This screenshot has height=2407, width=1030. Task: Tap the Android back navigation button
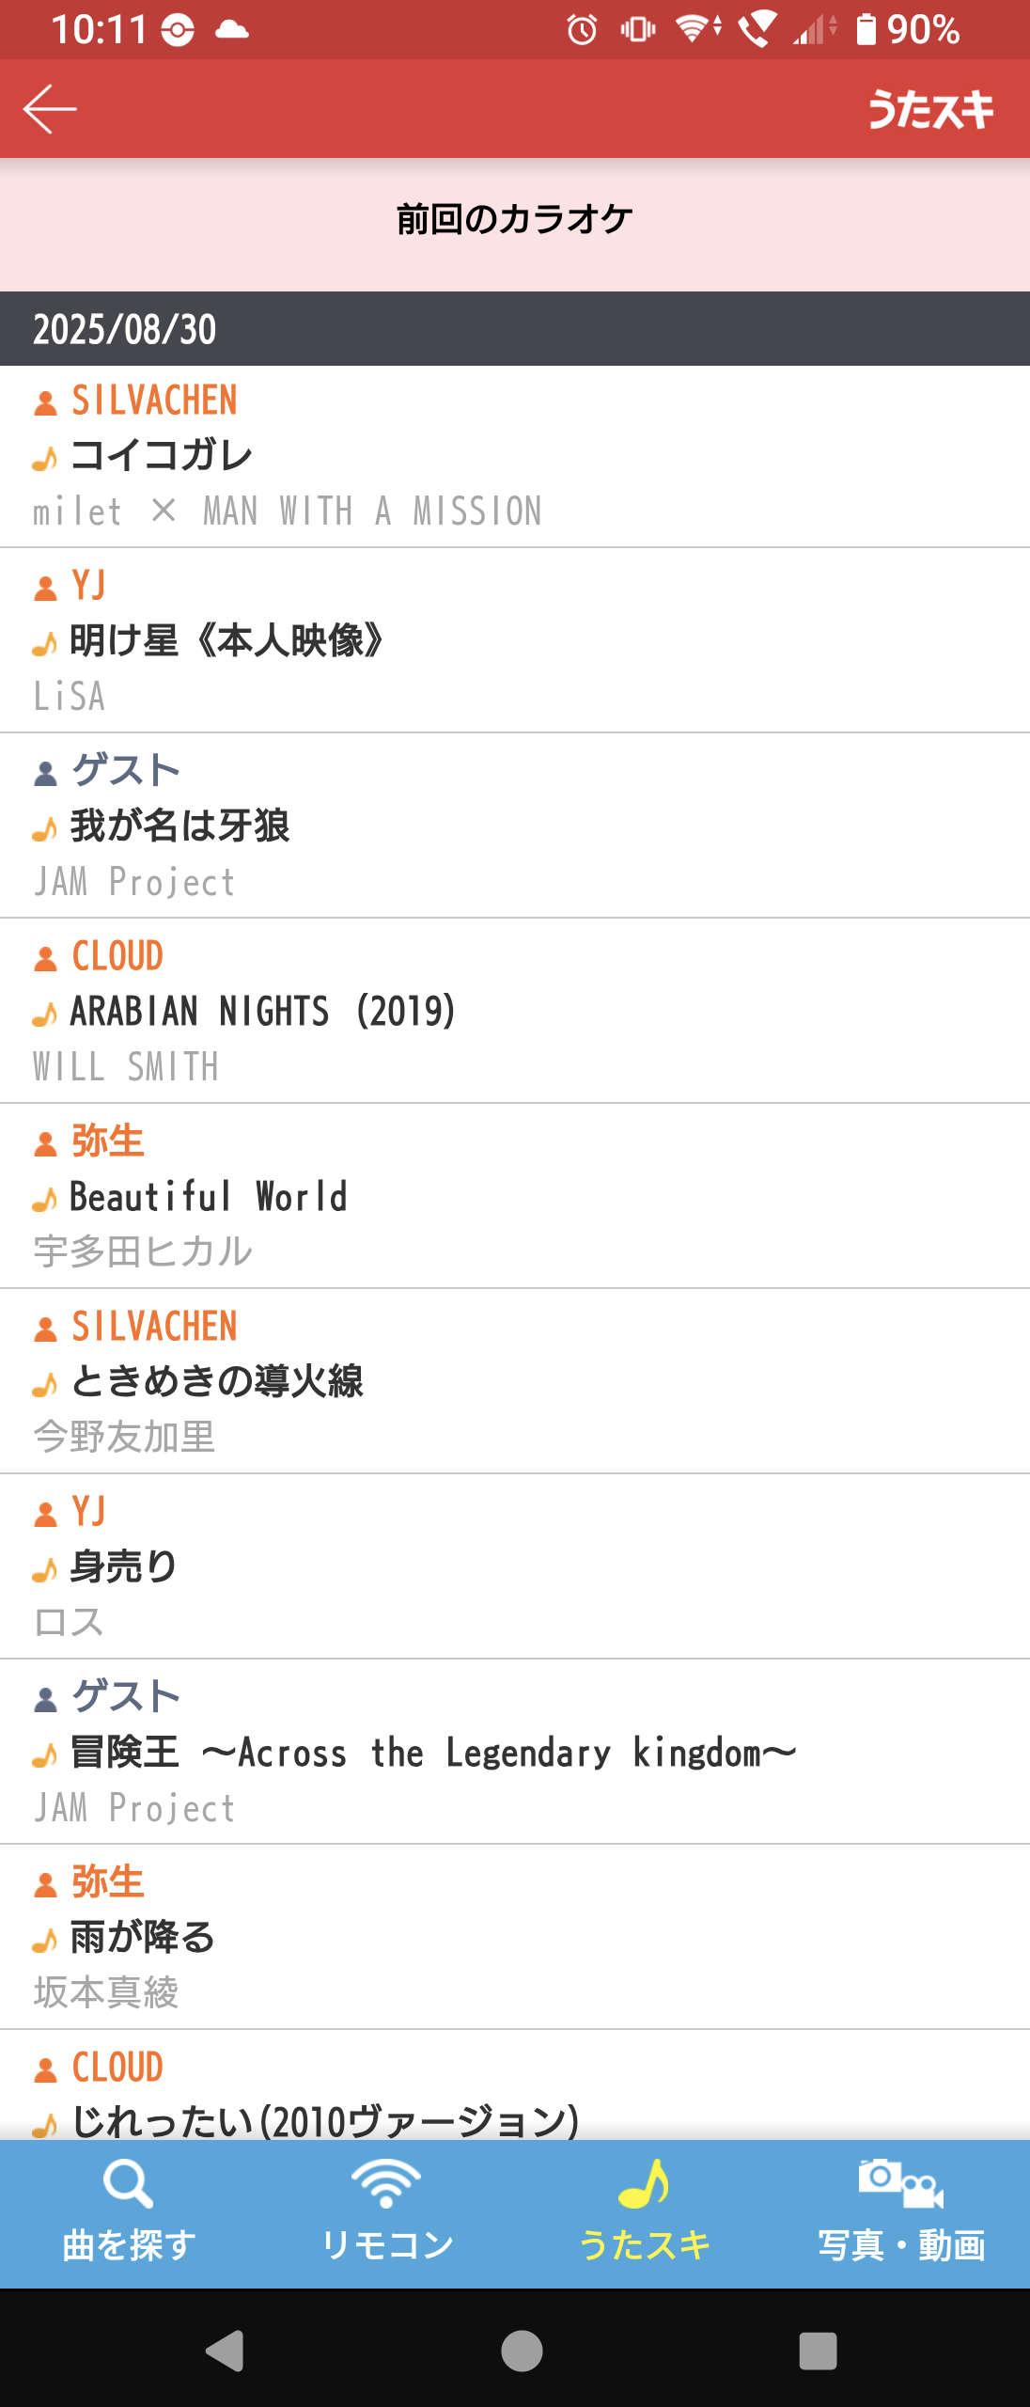pyautogui.click(x=226, y=2351)
